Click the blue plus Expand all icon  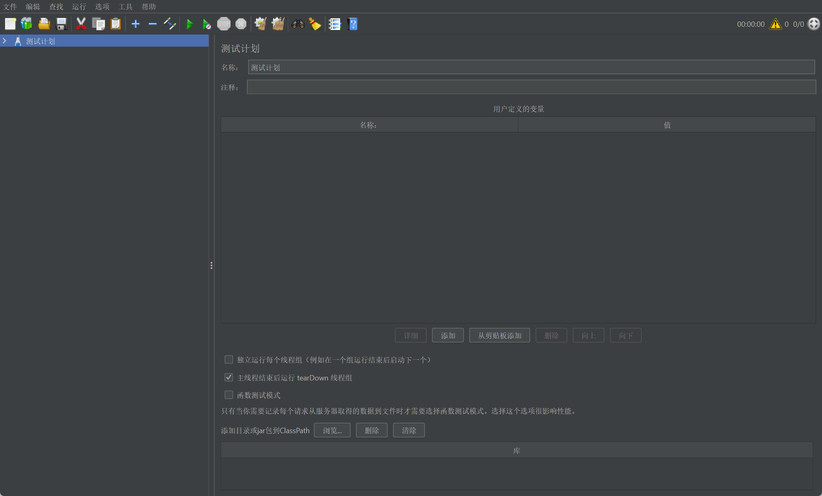(x=136, y=24)
